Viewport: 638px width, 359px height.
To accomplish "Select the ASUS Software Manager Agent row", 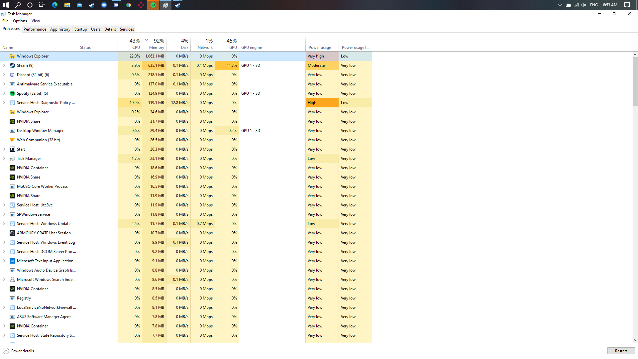I will point(186,317).
